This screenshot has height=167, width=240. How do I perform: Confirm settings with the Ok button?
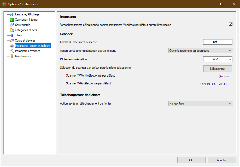tap(191, 160)
